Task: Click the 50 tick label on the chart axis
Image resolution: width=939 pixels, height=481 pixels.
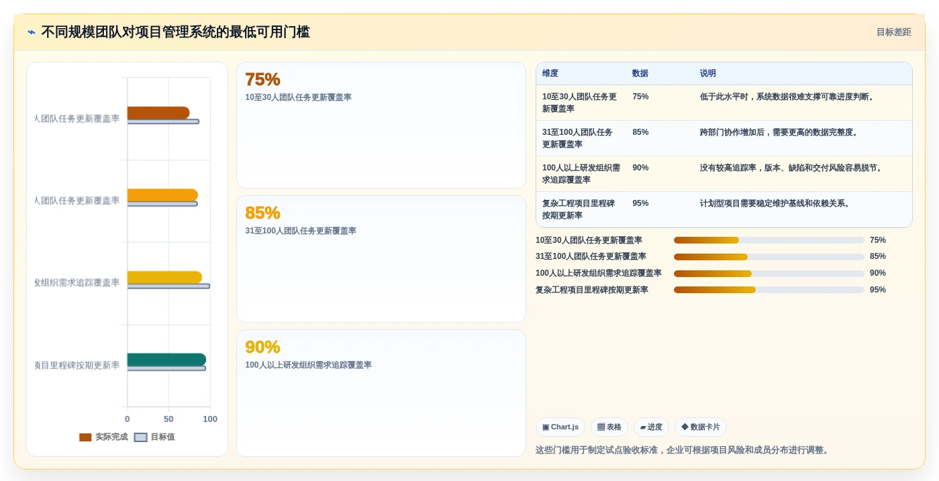Action: point(168,419)
